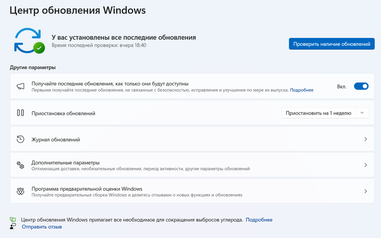The height and width of the screenshot is (238, 381).
Task: Click the Получайте последние обновления setting title
Action: [110, 84]
